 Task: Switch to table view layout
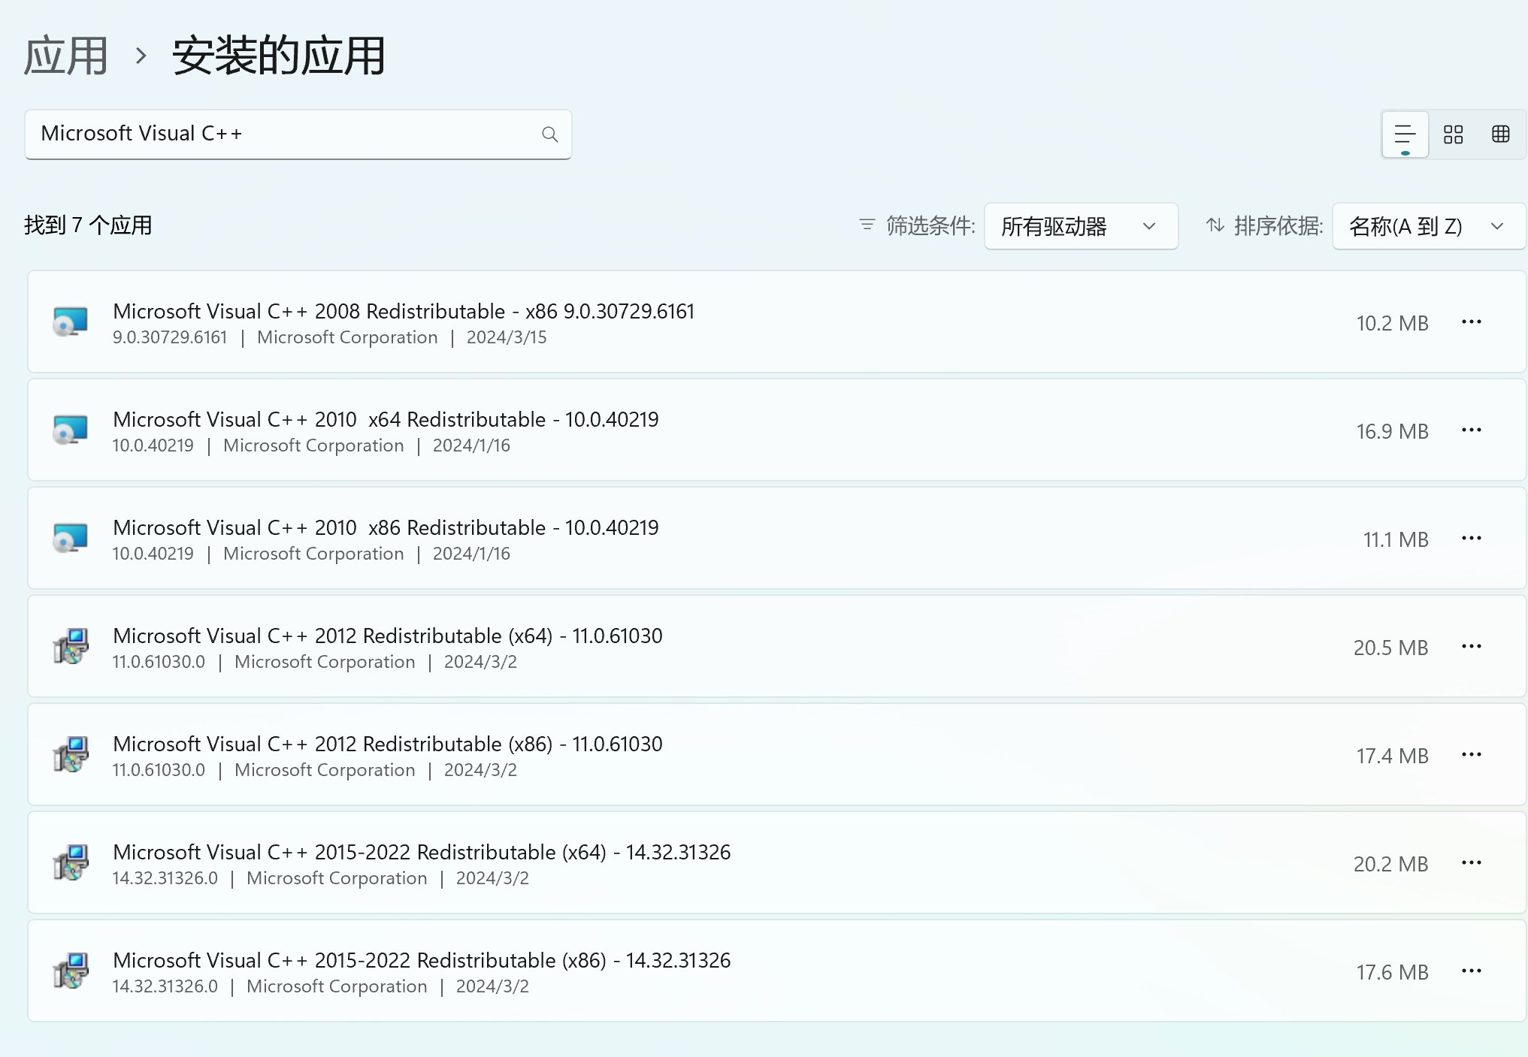(x=1500, y=134)
